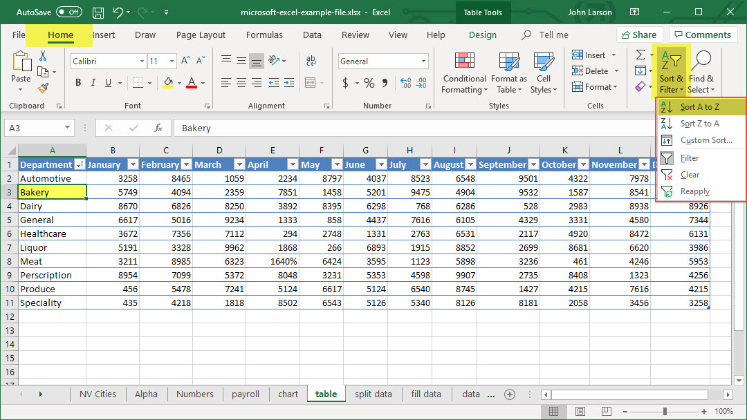Click the Name Box showing A3
This screenshot has height=420, width=747.
coord(33,128)
